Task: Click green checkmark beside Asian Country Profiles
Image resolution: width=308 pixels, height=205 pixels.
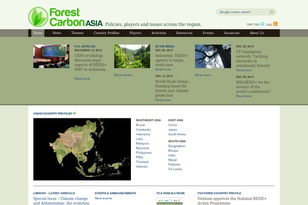Action: tap(74, 113)
